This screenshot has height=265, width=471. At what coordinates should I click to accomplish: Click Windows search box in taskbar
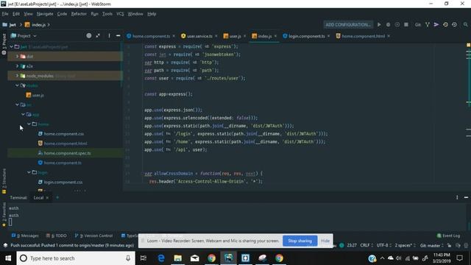click(75, 258)
